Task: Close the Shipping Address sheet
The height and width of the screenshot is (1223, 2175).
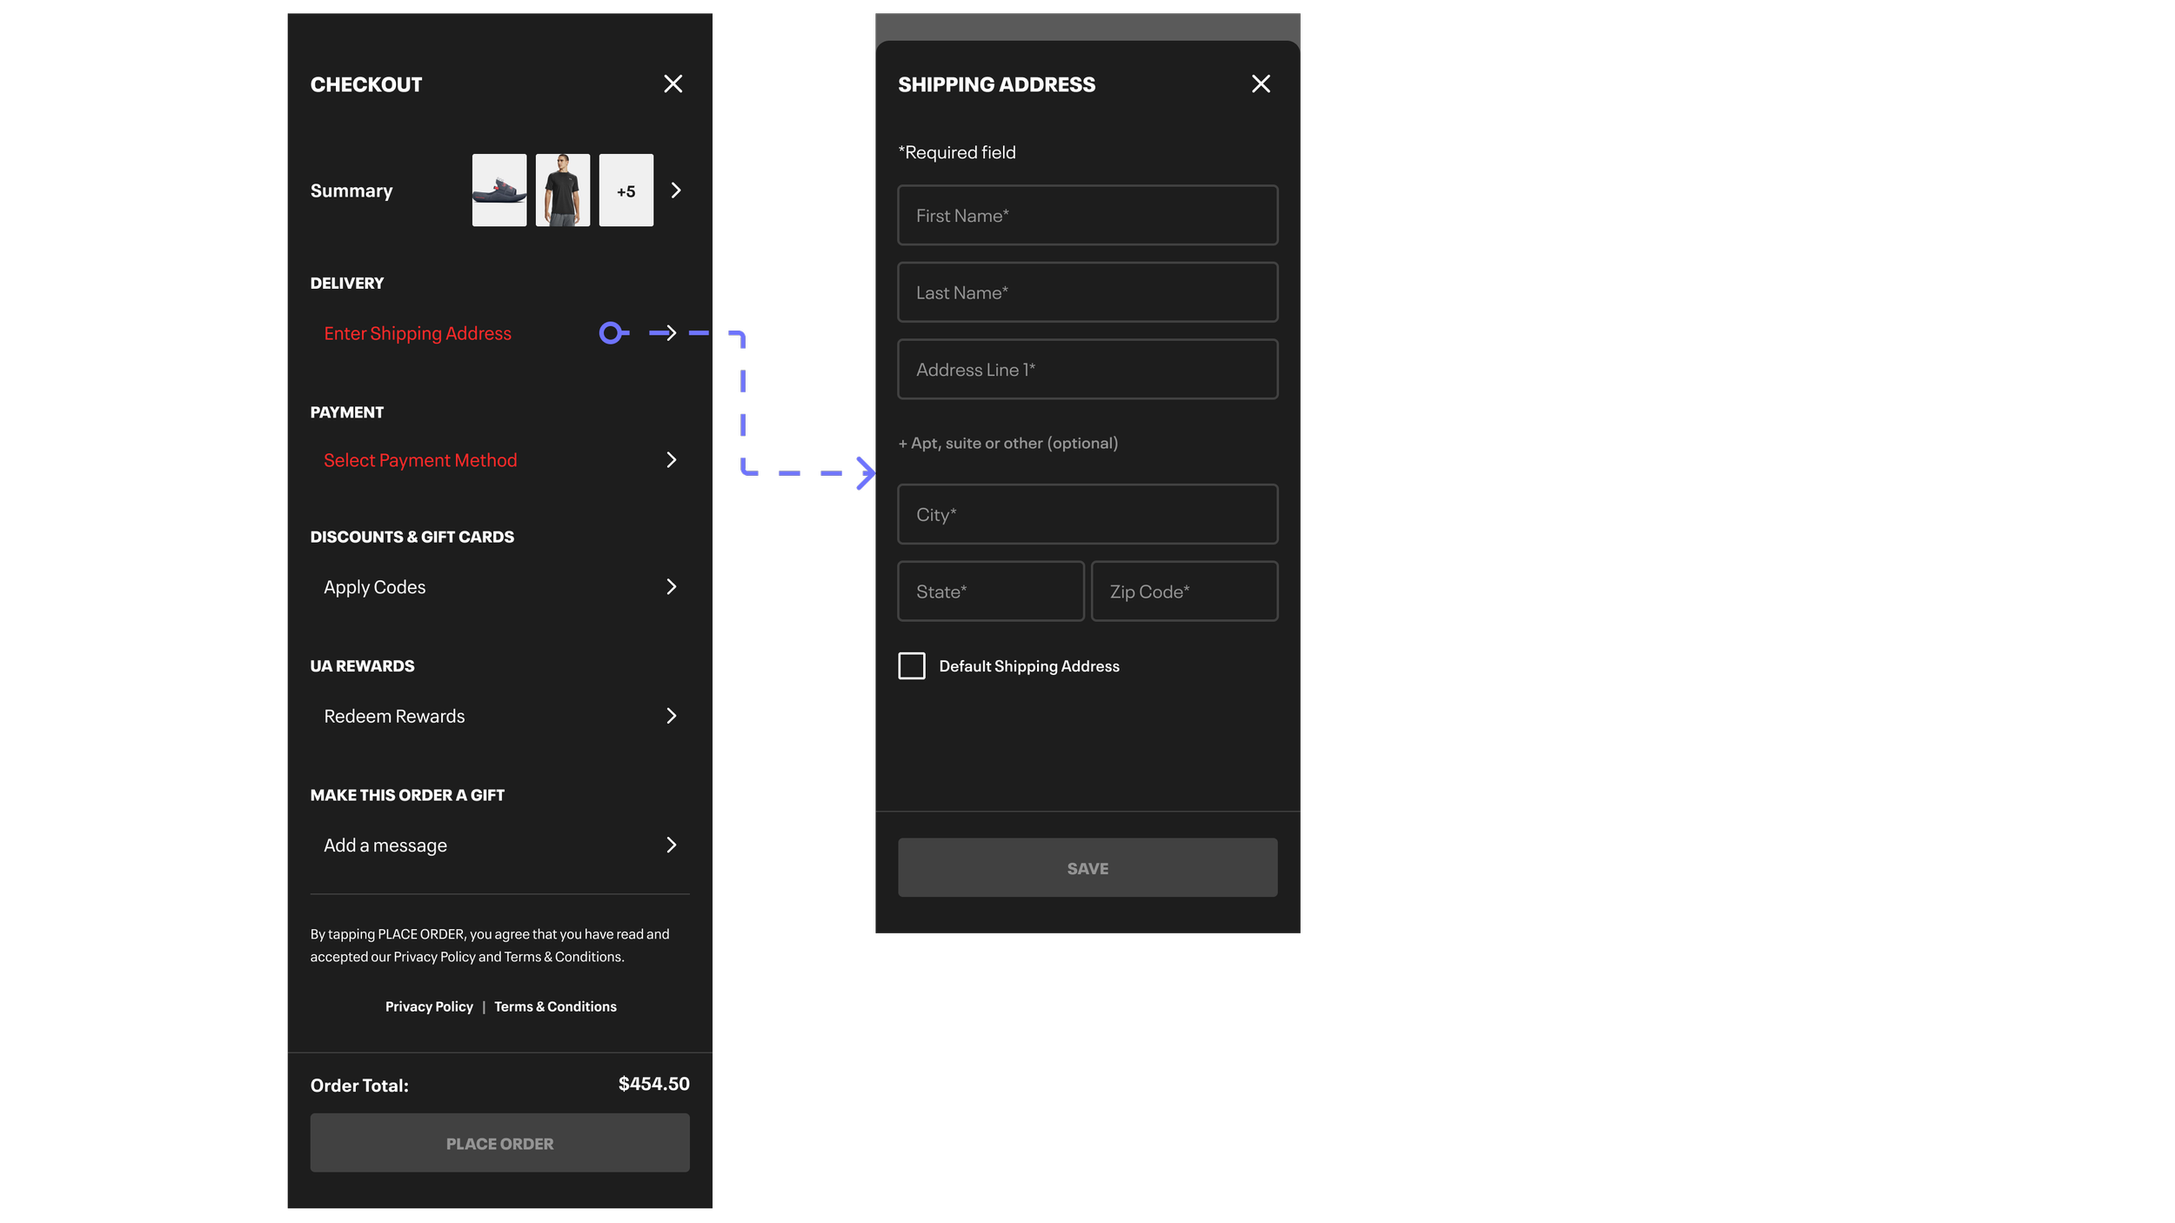Action: [x=1261, y=84]
